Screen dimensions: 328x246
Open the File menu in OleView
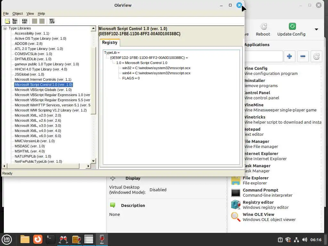(x=6, y=13)
